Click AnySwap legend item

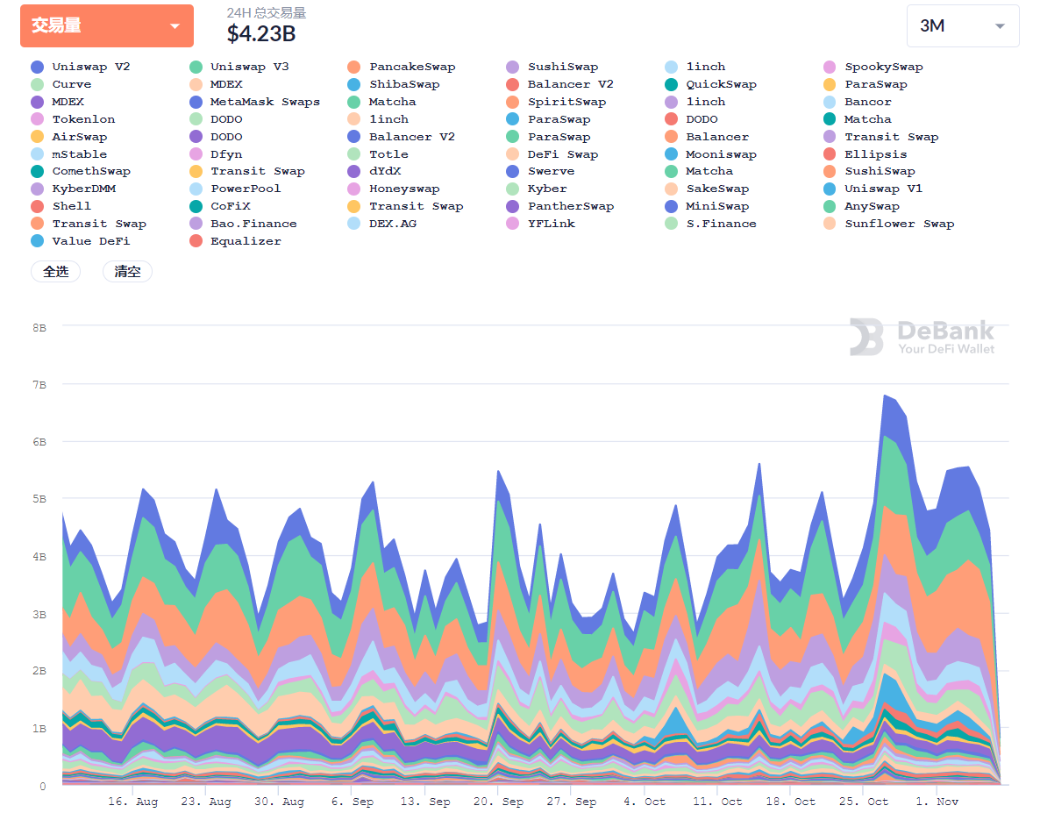click(861, 206)
